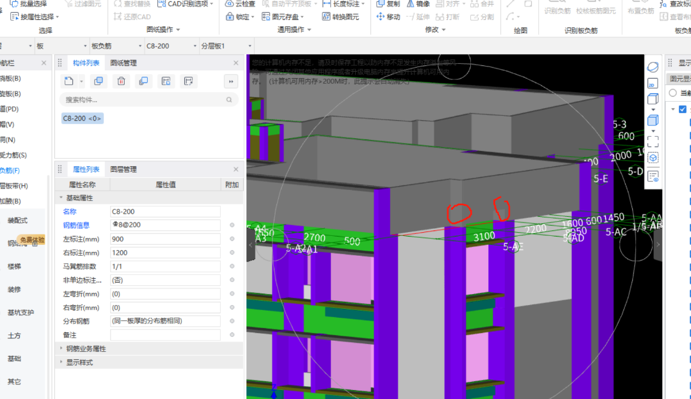
Task: Click the 左标注 value field 900
Action: 165,239
